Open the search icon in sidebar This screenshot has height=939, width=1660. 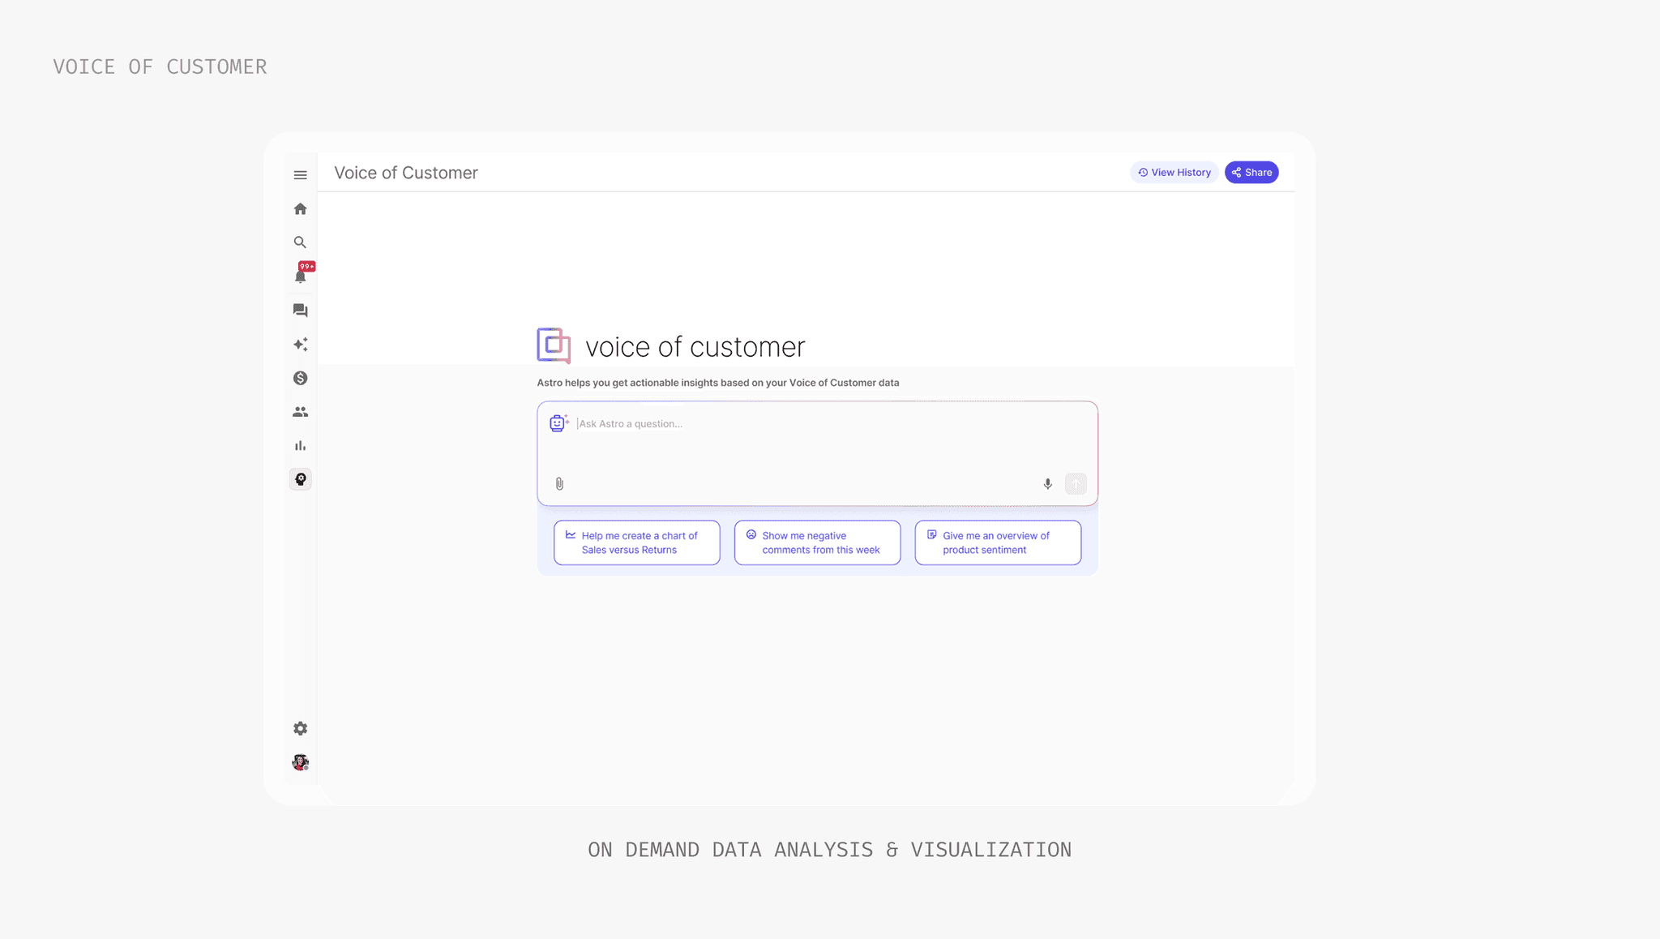click(300, 242)
